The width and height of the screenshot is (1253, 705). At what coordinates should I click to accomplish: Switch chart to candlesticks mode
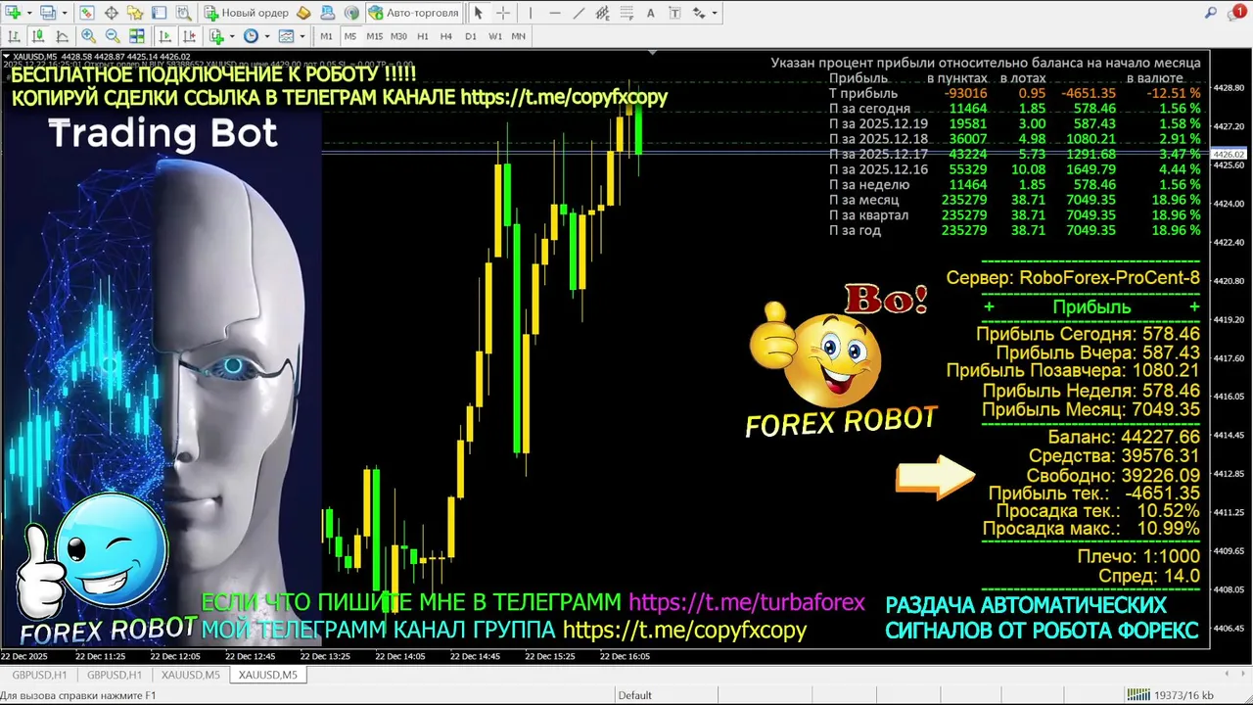click(38, 36)
